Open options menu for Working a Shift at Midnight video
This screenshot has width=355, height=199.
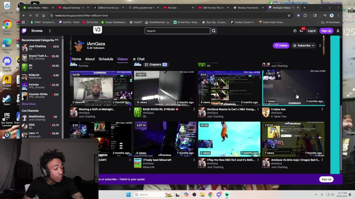130,109
